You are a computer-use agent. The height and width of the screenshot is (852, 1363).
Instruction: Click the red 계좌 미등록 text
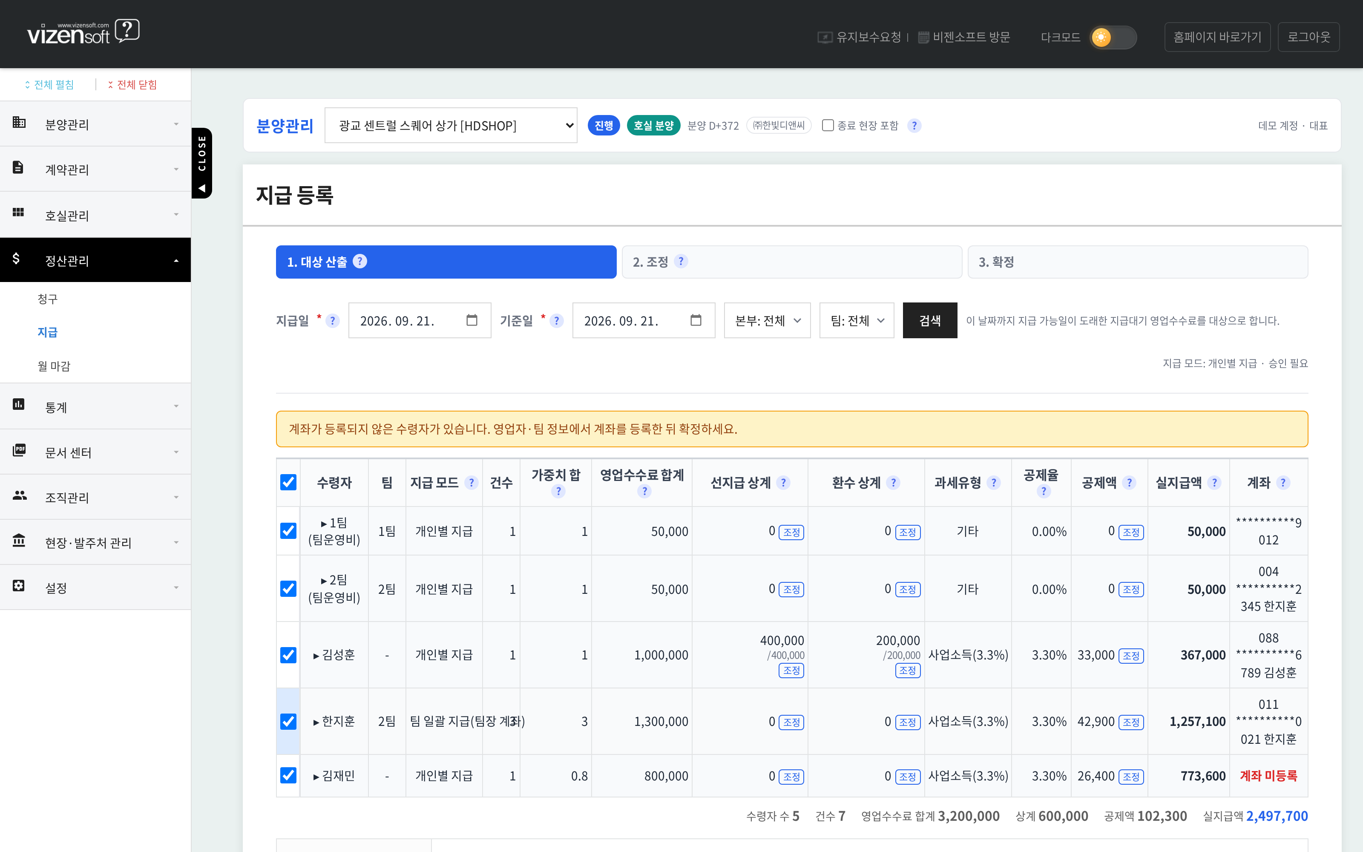click(x=1268, y=776)
